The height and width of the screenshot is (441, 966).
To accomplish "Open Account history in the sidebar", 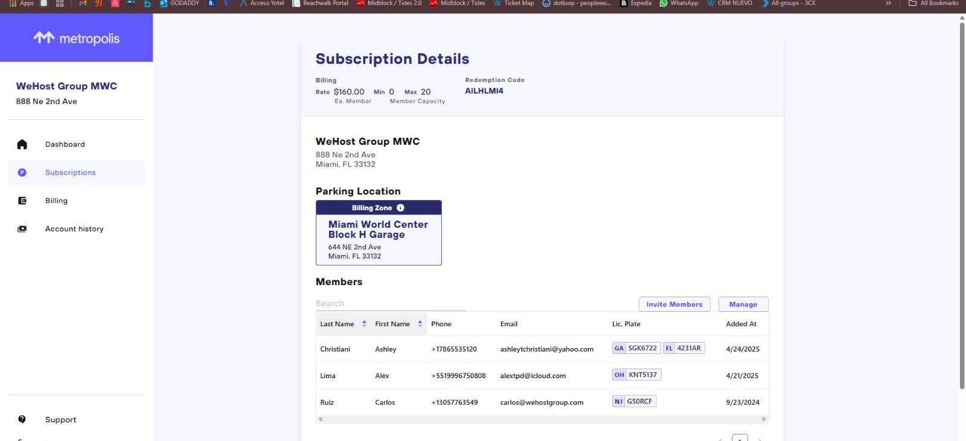I will coord(76,229).
